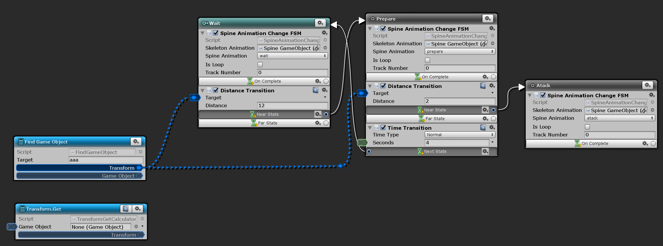The width and height of the screenshot is (663, 246).
Task: Open Spine Animation dropdown showing 'wait'
Action: (292, 56)
